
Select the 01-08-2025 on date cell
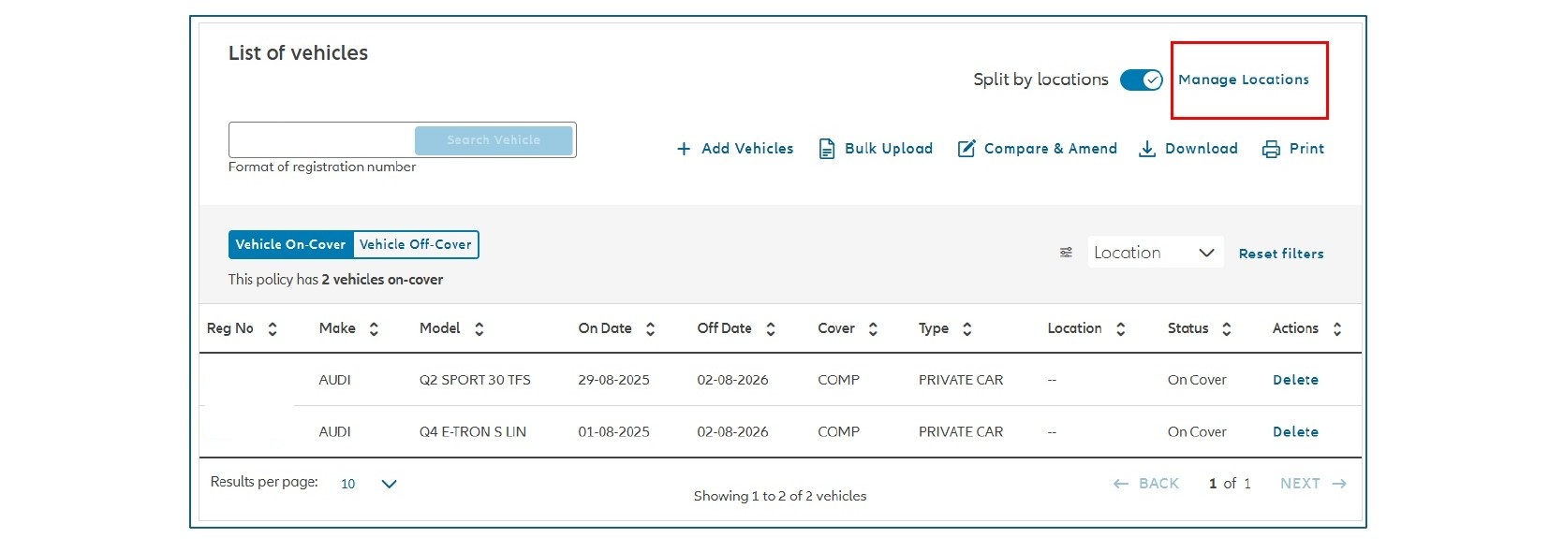tap(613, 431)
